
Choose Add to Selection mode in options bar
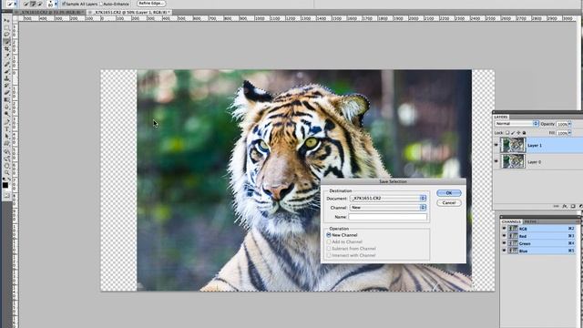click(33, 4)
